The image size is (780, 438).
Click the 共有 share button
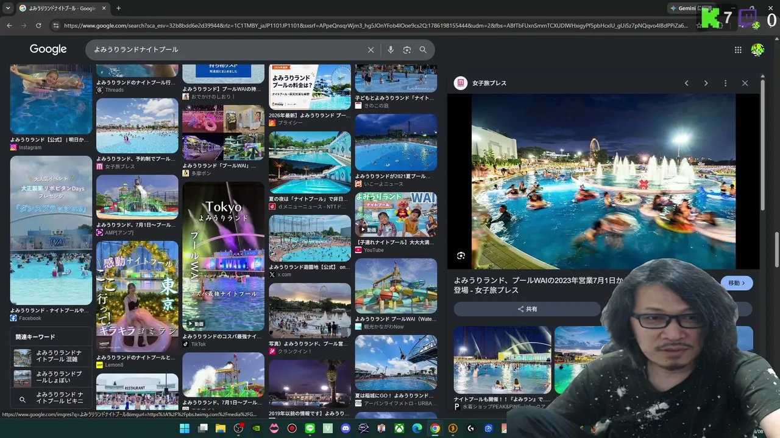527,309
